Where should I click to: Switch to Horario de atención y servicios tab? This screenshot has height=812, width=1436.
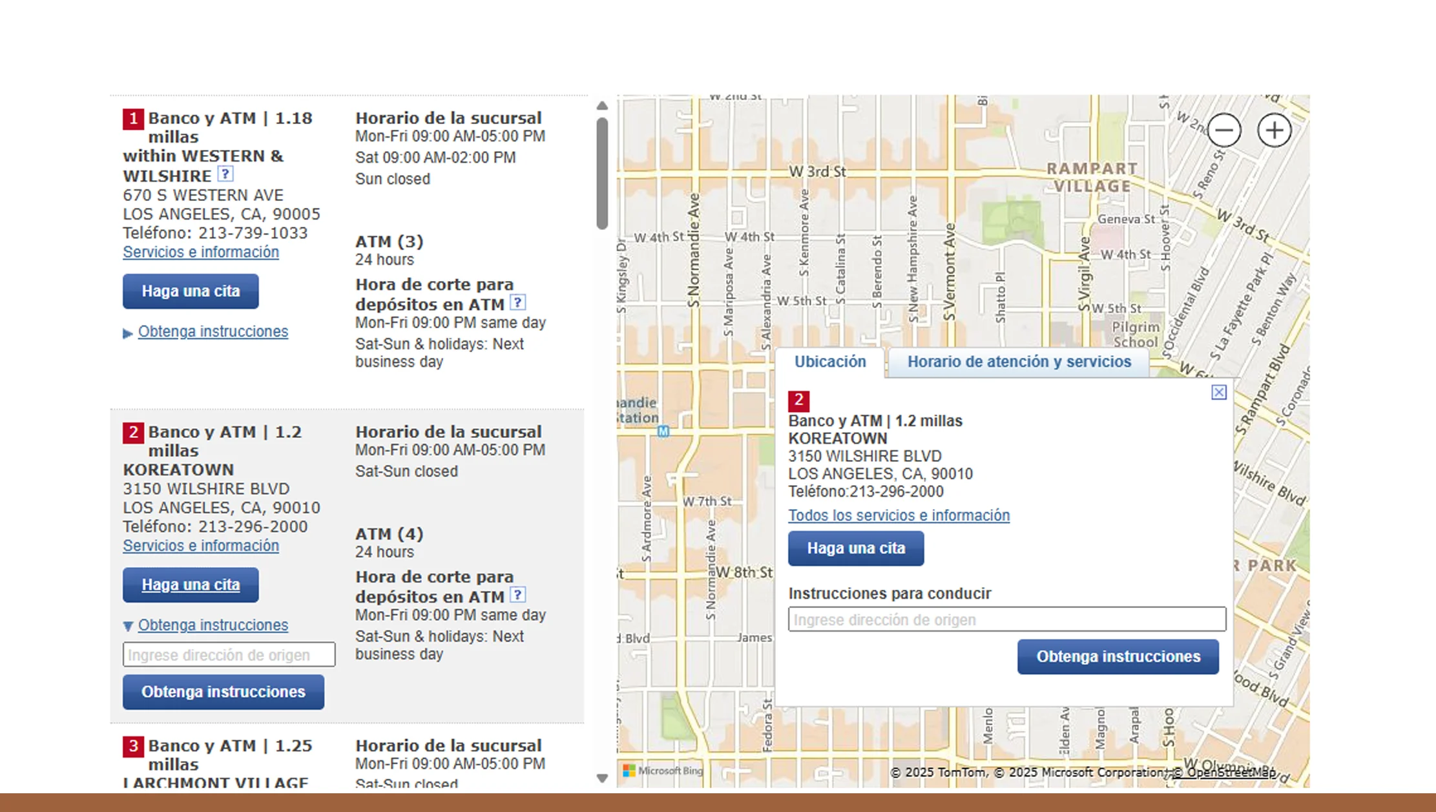click(1019, 362)
